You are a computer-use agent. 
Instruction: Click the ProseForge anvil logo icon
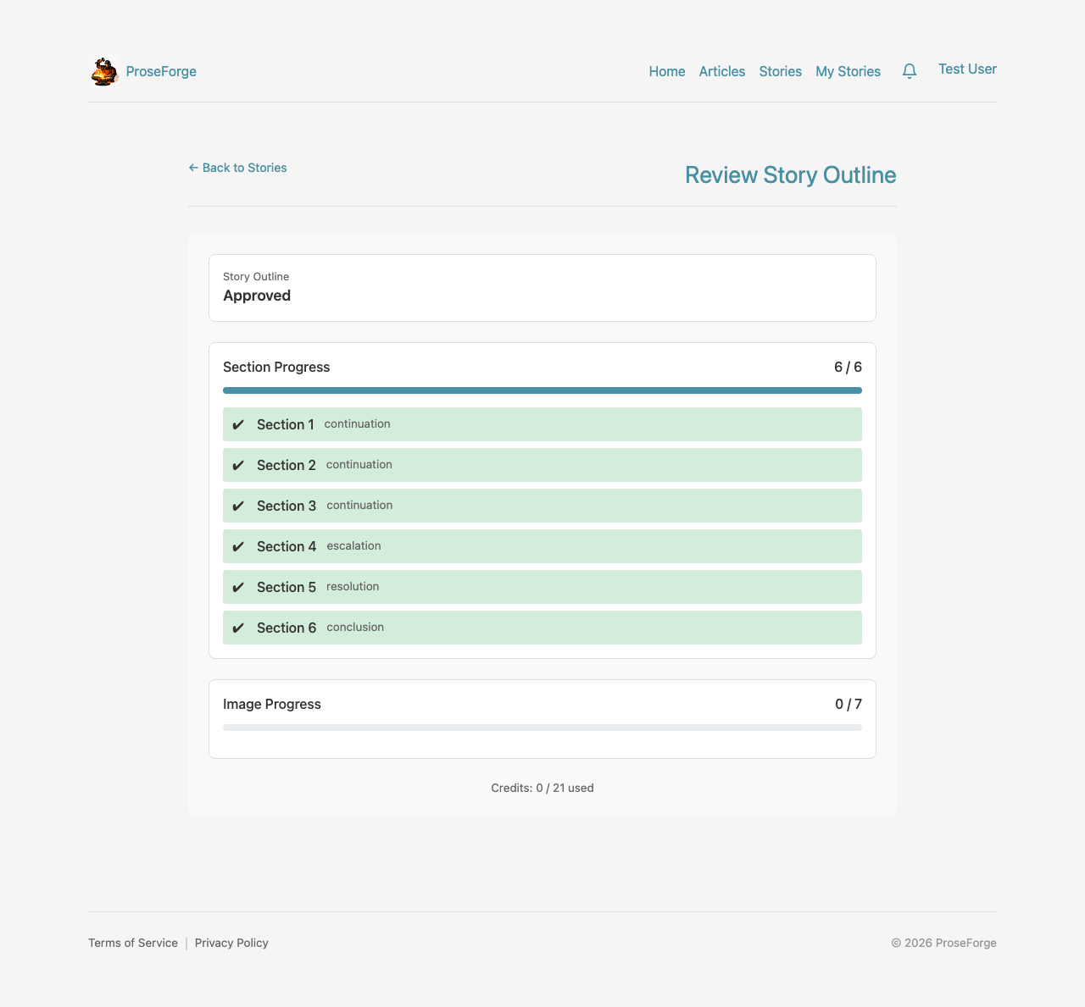click(x=104, y=72)
